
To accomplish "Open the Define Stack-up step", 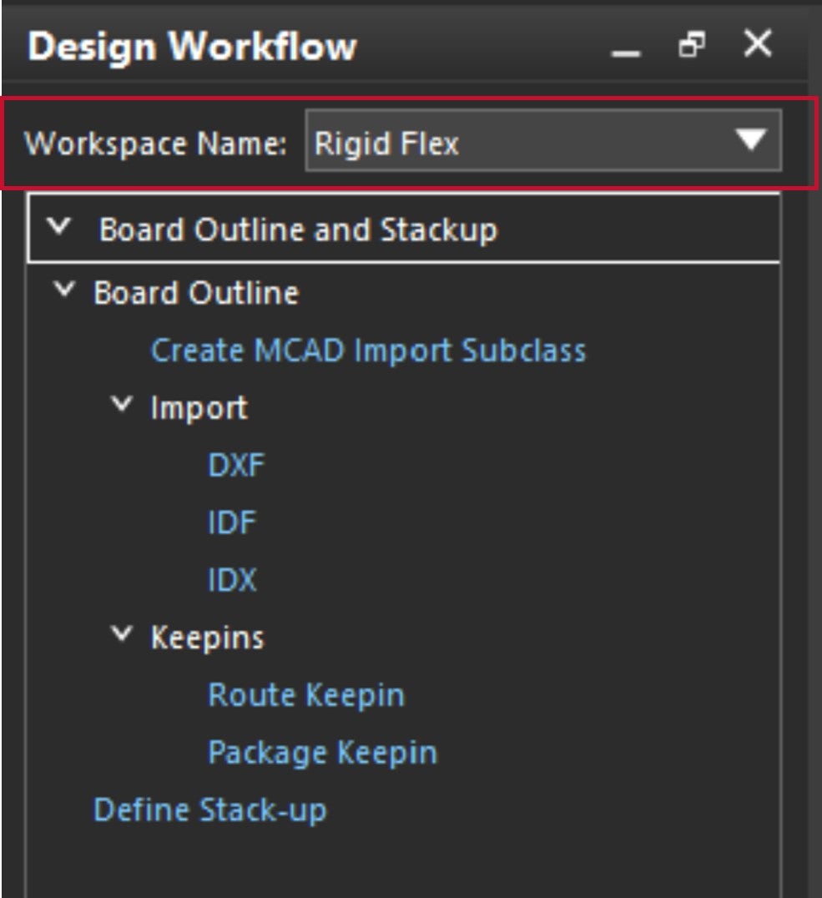I will click(210, 810).
